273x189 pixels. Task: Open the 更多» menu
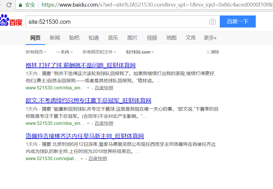210,38
